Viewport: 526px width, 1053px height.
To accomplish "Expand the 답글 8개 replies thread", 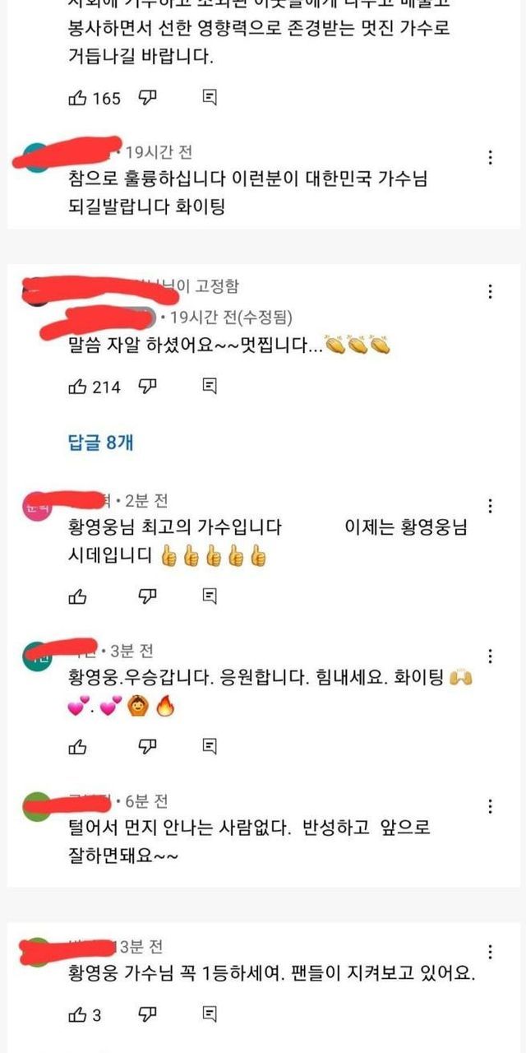I will pyautogui.click(x=100, y=443).
